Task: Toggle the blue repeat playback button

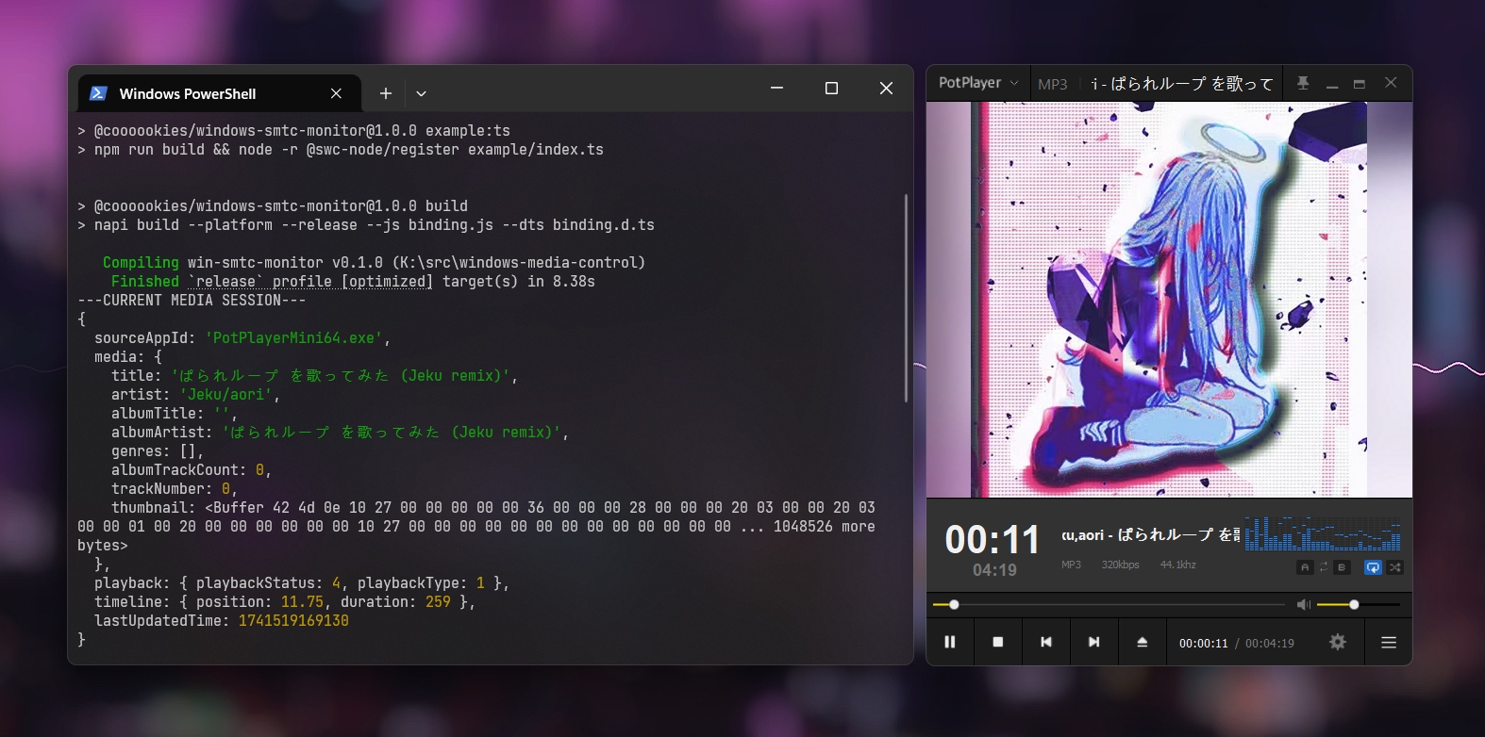Action: pos(1373,567)
